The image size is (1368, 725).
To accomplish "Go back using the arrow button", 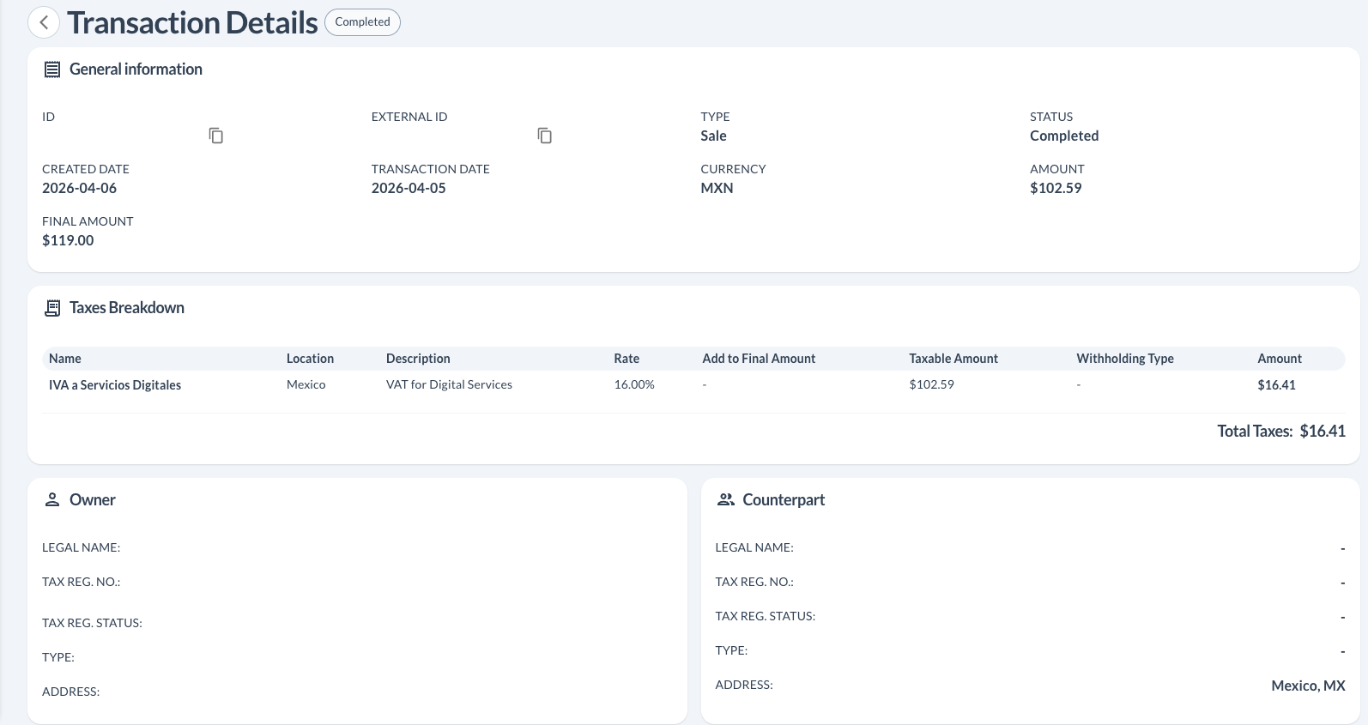I will coord(44,22).
